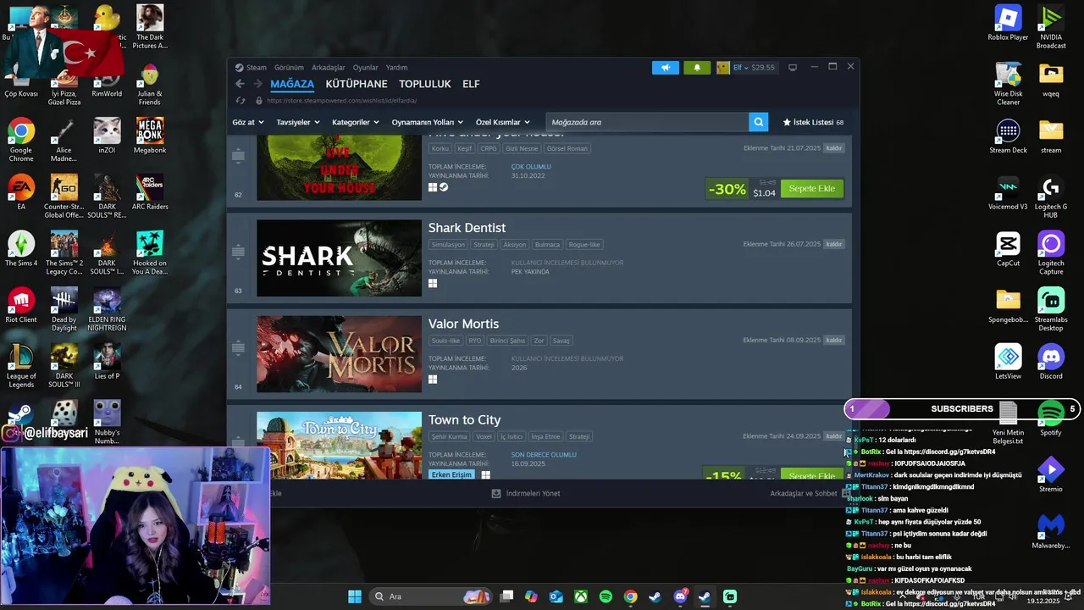Screen dimensions: 1084x610
Task: Open The Sims 4 desktop shortcut
Action: (21, 249)
